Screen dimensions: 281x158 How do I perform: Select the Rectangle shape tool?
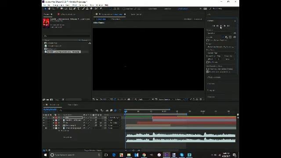point(71,9)
